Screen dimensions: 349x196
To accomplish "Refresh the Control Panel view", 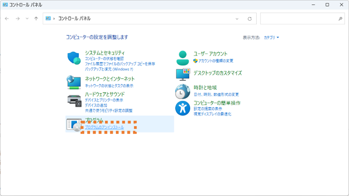I will [x=250, y=19].
